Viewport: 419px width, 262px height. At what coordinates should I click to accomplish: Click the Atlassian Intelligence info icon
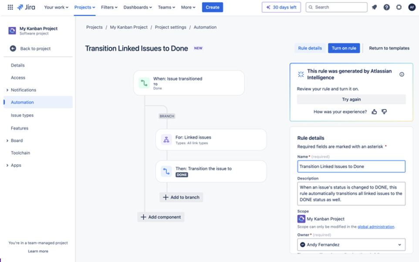coord(402,74)
